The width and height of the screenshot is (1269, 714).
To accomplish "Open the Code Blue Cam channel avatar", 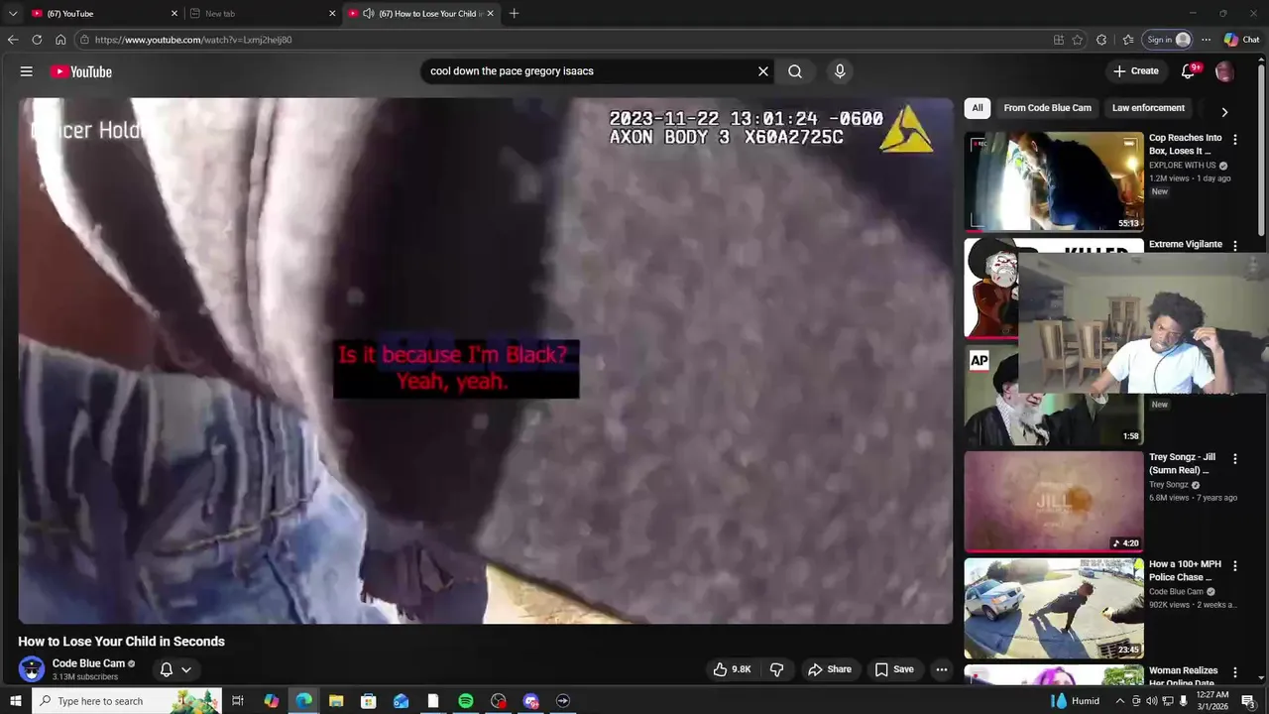I will (32, 669).
